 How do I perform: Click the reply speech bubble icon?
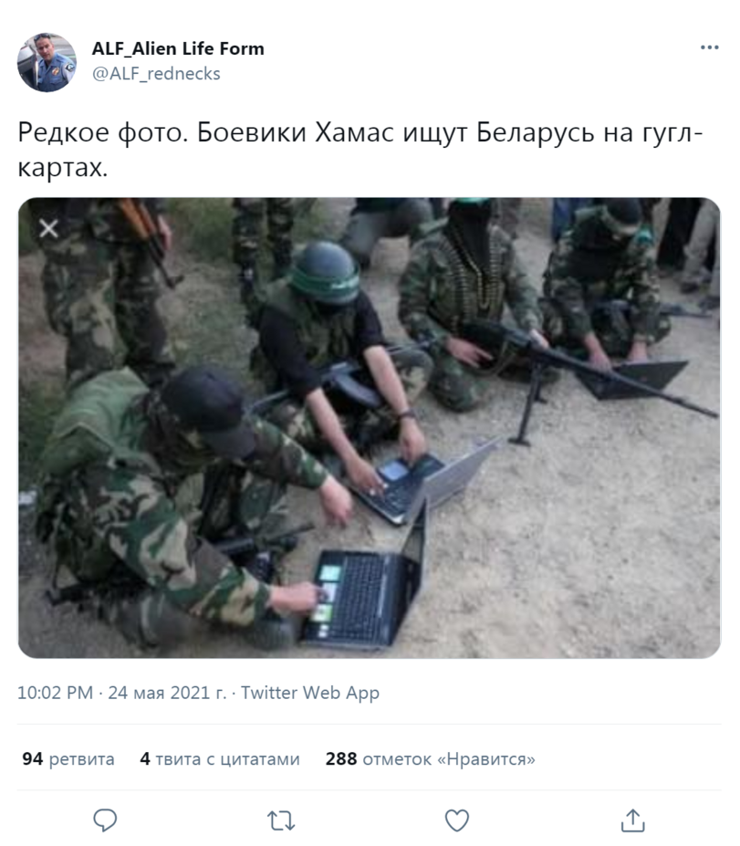[x=105, y=820]
